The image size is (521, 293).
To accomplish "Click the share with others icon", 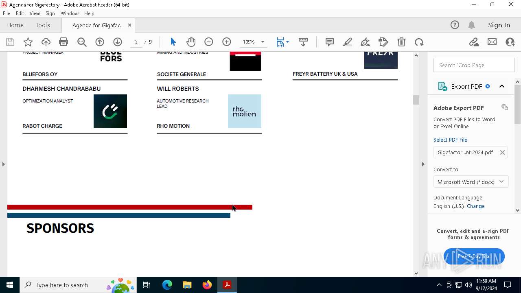I will [x=510, y=42].
